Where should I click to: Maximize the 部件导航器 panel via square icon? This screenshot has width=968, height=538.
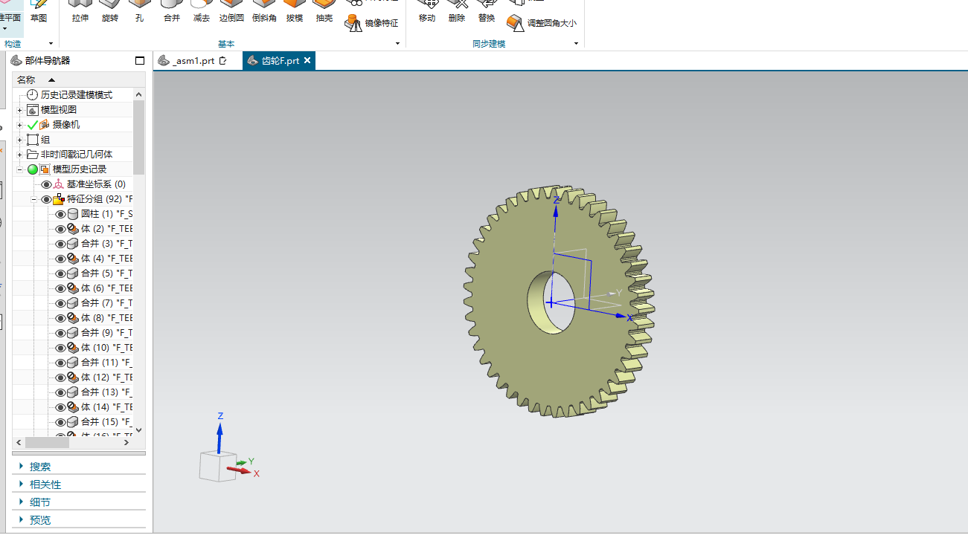[140, 61]
